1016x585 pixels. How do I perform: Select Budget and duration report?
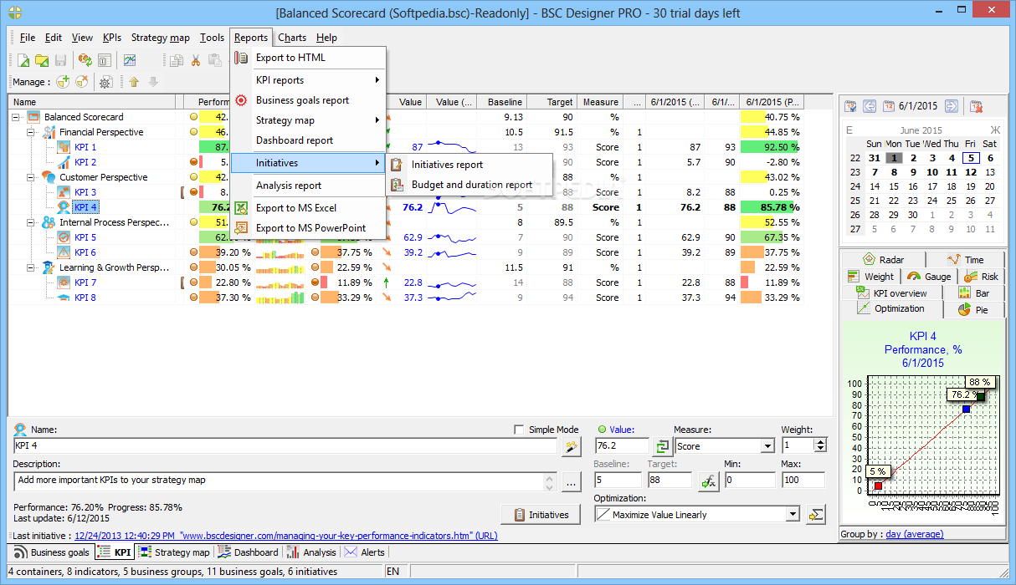[x=471, y=185]
